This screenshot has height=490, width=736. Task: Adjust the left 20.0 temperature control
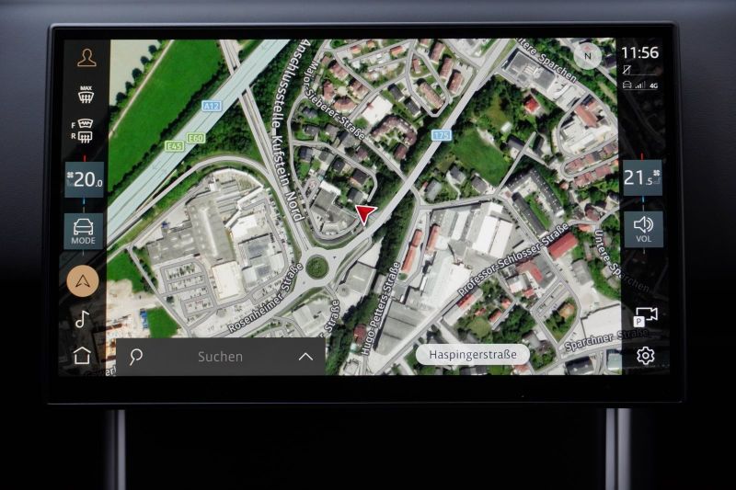tap(85, 179)
